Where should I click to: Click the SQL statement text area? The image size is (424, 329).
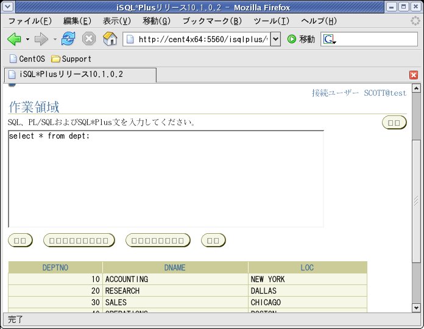point(166,179)
